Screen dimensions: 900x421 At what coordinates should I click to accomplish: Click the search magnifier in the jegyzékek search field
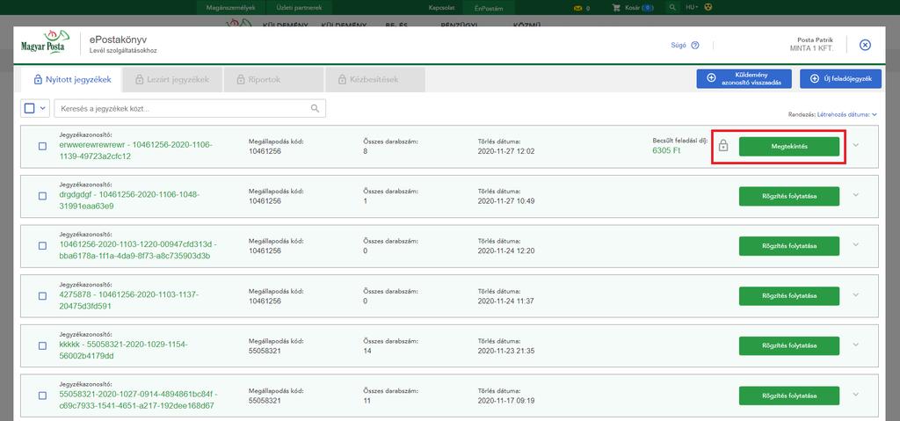point(315,108)
